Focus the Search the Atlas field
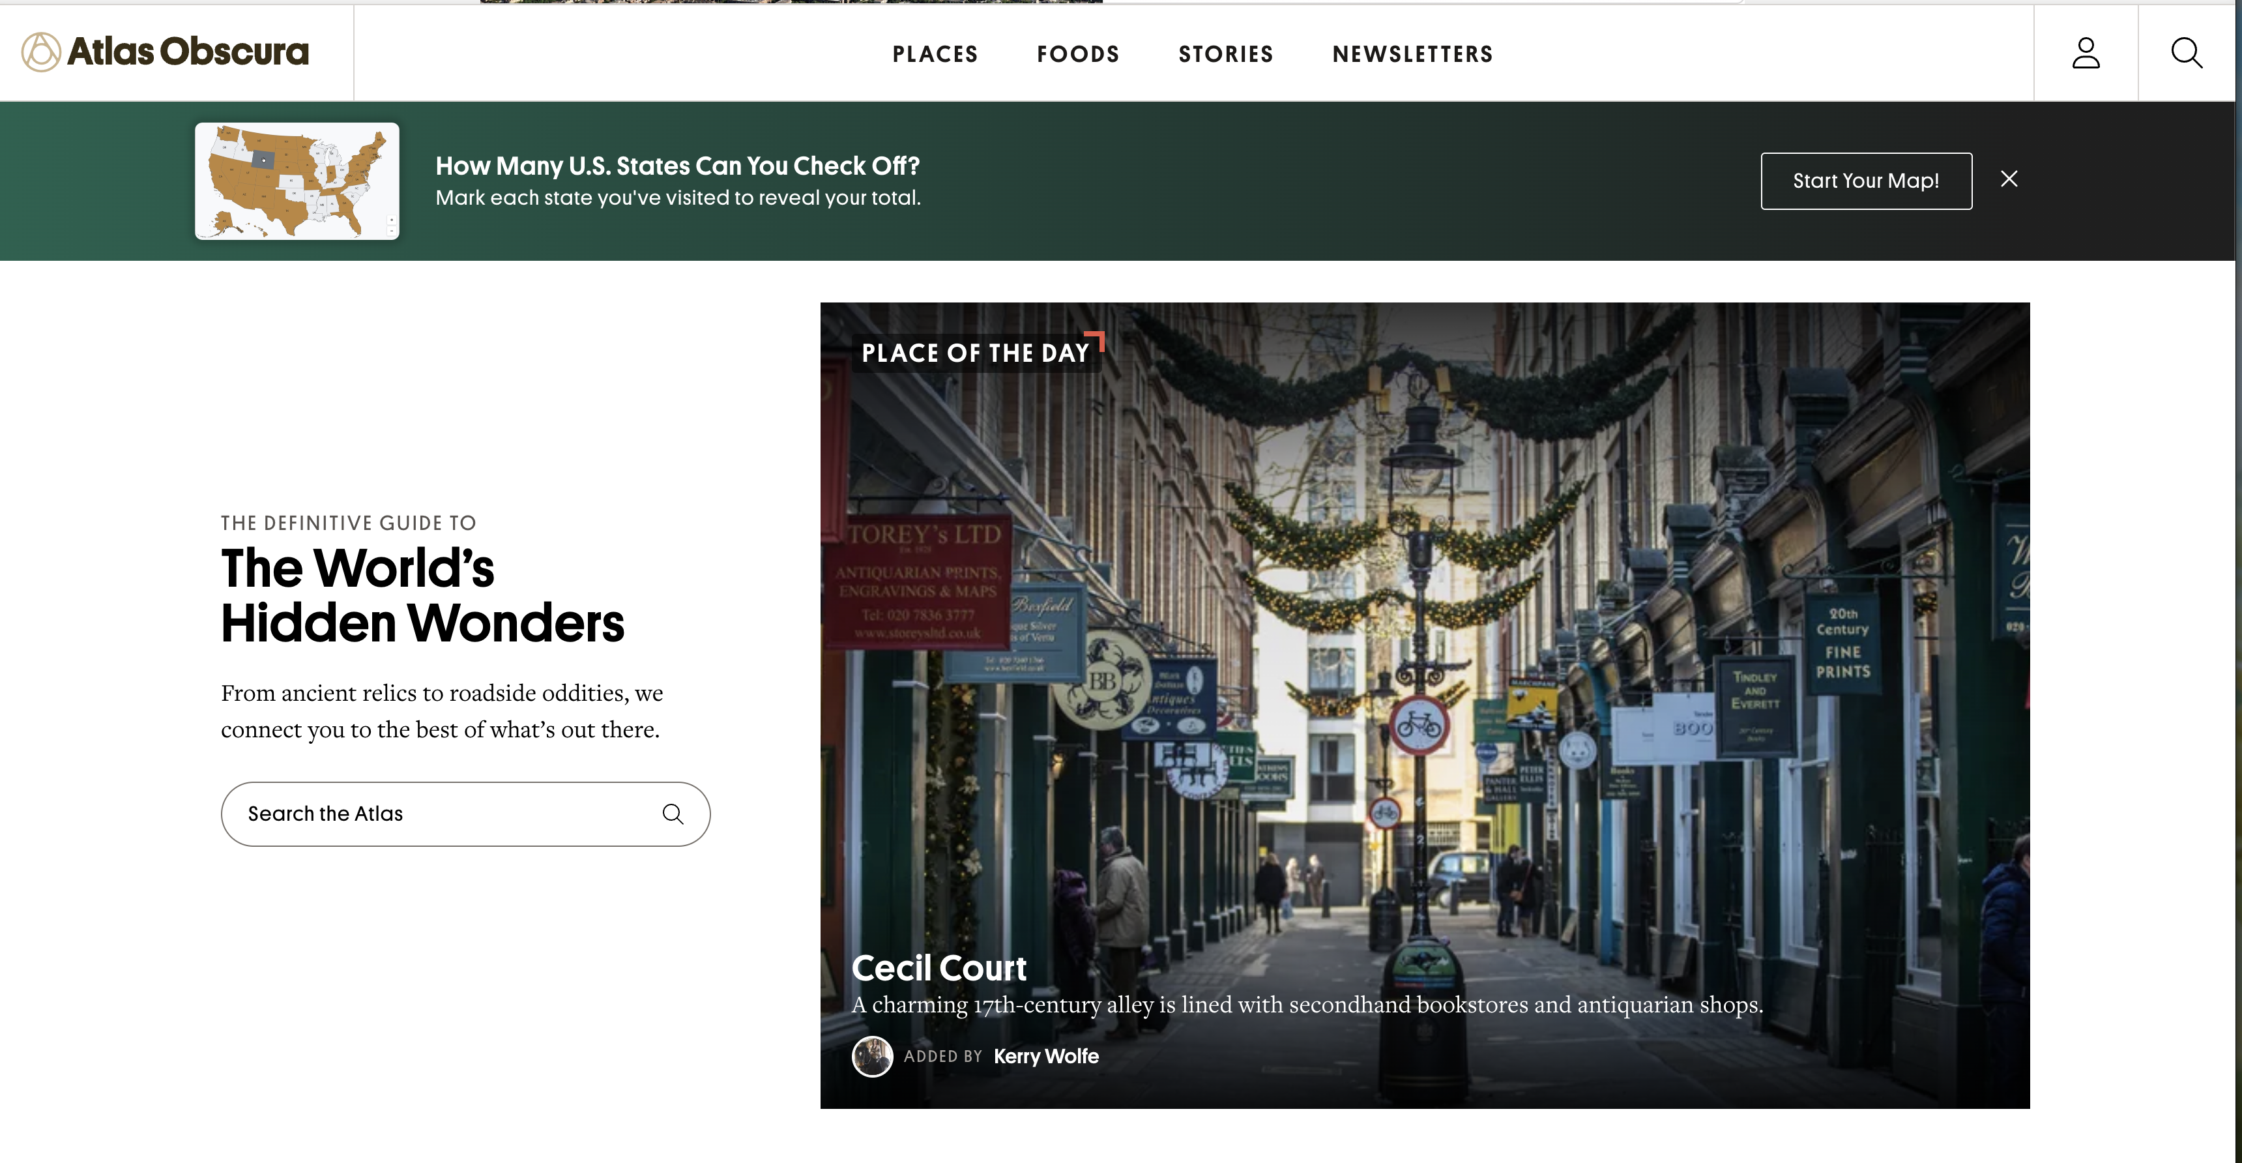The width and height of the screenshot is (2242, 1163). coord(465,814)
